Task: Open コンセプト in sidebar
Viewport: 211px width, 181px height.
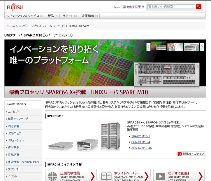Action: (23, 112)
